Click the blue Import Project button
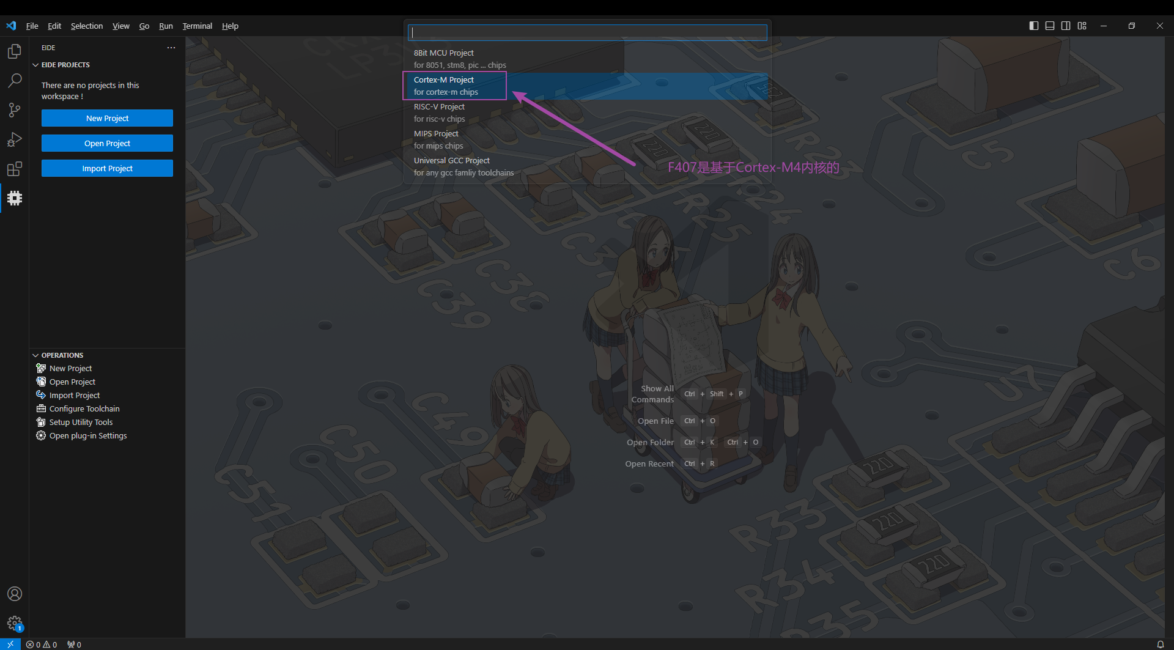Image resolution: width=1174 pixels, height=650 pixels. pyautogui.click(x=107, y=168)
